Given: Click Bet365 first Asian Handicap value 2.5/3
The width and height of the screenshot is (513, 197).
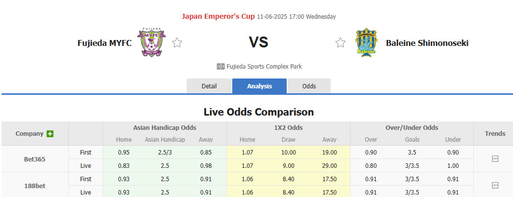Looking at the screenshot, I should 165,152.
